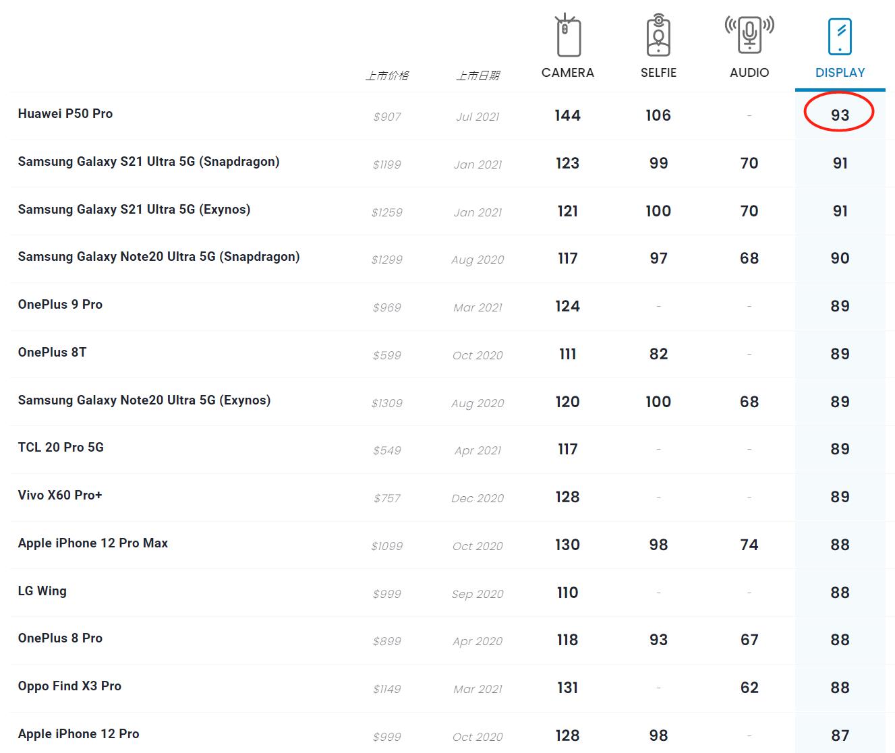This screenshot has height=753, width=895.
Task: Click the $1259 launch price
Action: pyautogui.click(x=387, y=212)
